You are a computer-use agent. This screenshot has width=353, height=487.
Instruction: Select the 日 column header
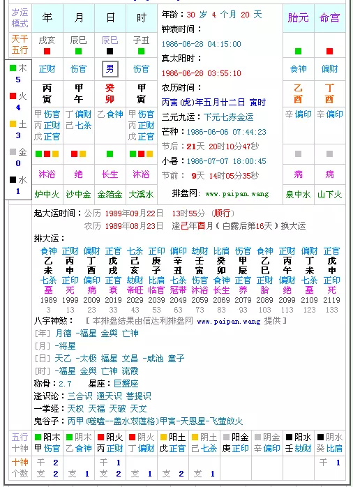click(x=110, y=18)
